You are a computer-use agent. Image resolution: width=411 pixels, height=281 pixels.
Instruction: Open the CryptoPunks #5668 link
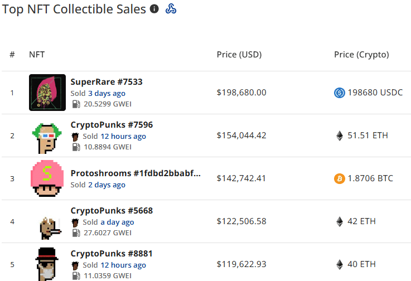[112, 211]
